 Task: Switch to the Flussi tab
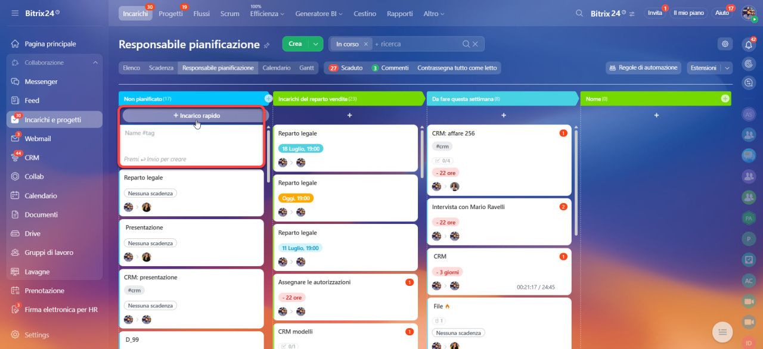click(201, 13)
